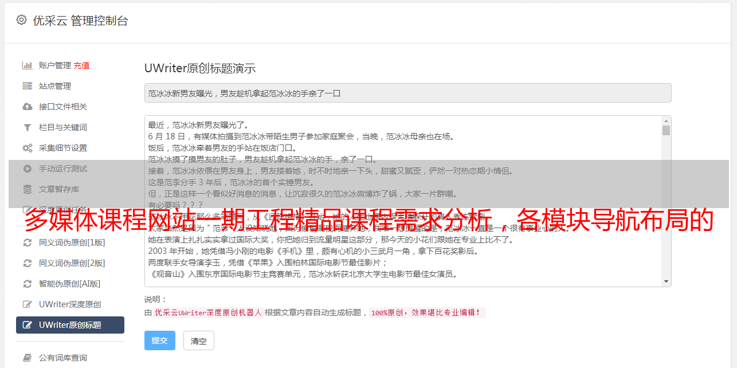
Task: Click the article textarea's scrollbar up arrow
Action: click(666, 121)
